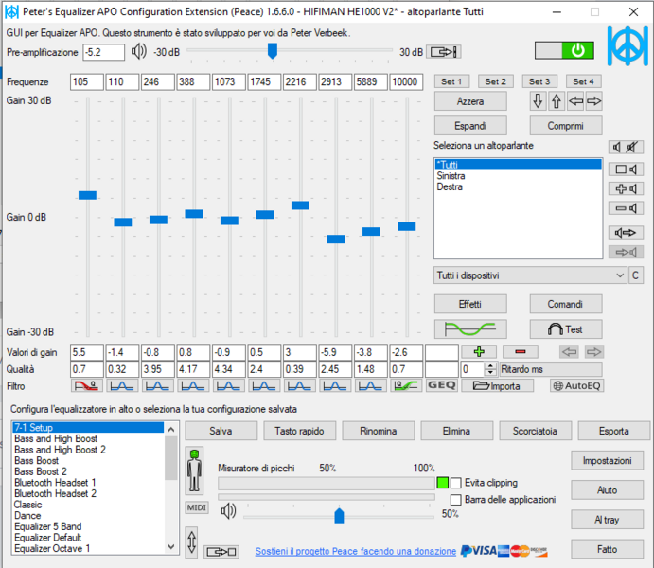Image resolution: width=654 pixels, height=568 pixels.
Task: Click the MIDI icon button
Action: tap(196, 508)
